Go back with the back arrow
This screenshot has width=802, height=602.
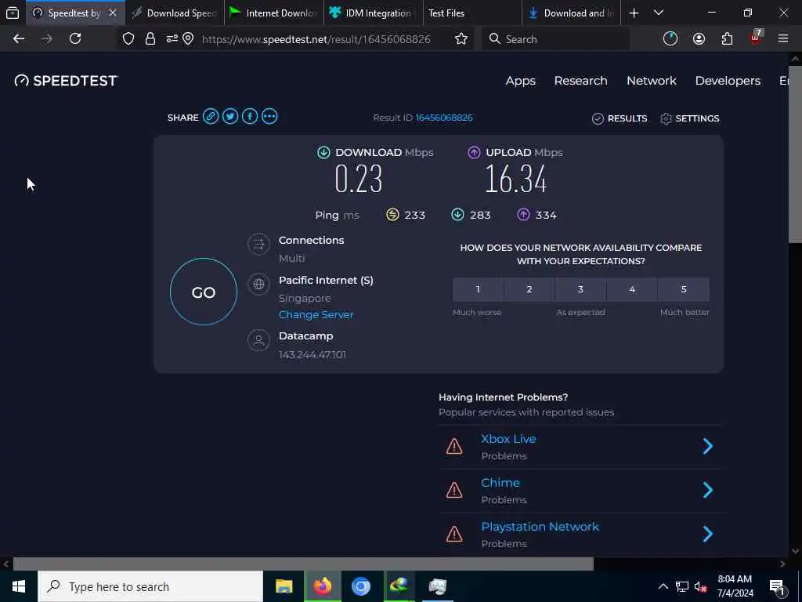pyautogui.click(x=19, y=39)
